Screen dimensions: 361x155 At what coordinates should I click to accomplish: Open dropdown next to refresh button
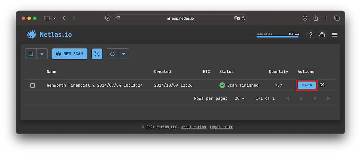tap(124, 54)
